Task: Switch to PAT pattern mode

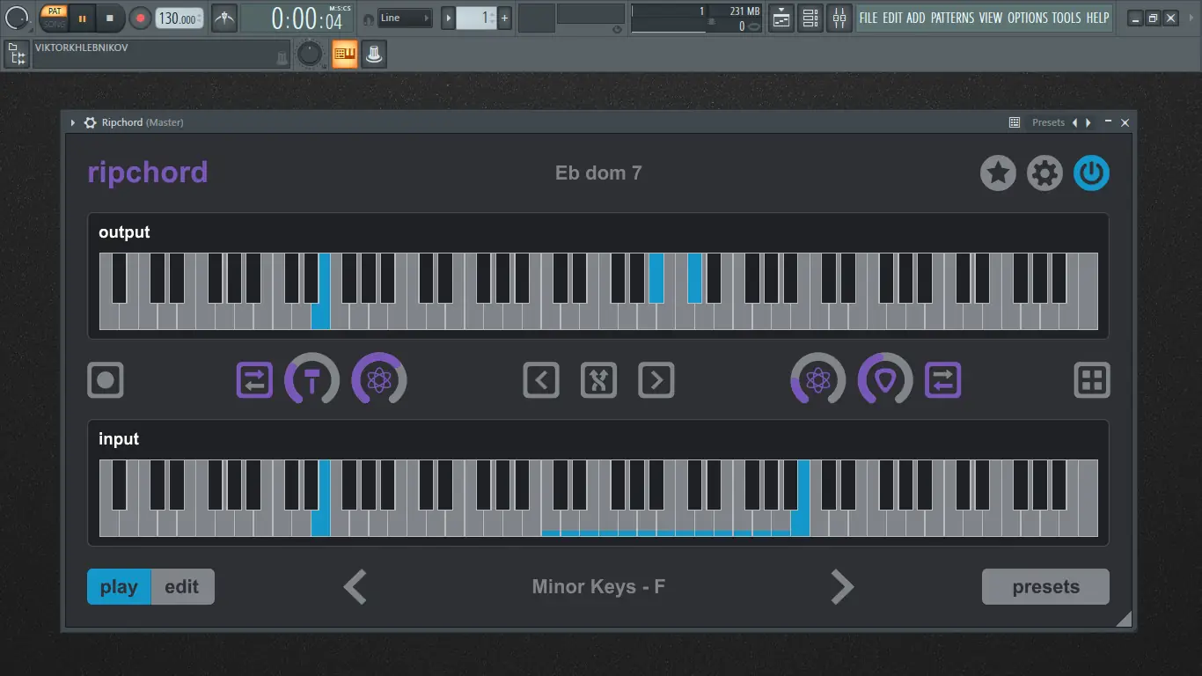Action: pos(55,11)
